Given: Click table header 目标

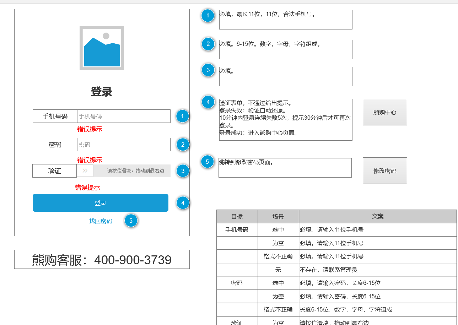Looking at the screenshot, I should [x=237, y=216].
